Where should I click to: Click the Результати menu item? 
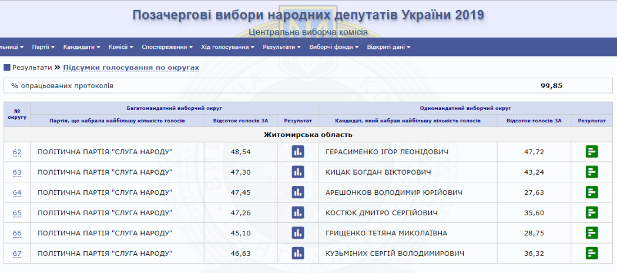click(x=281, y=47)
